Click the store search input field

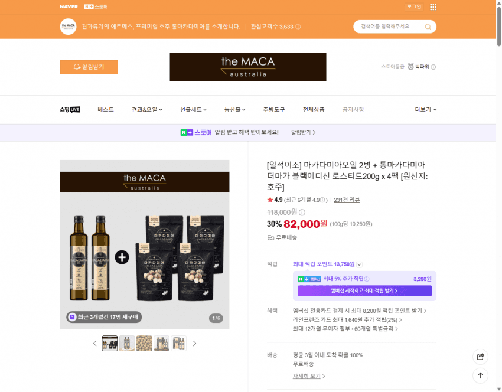(389, 27)
